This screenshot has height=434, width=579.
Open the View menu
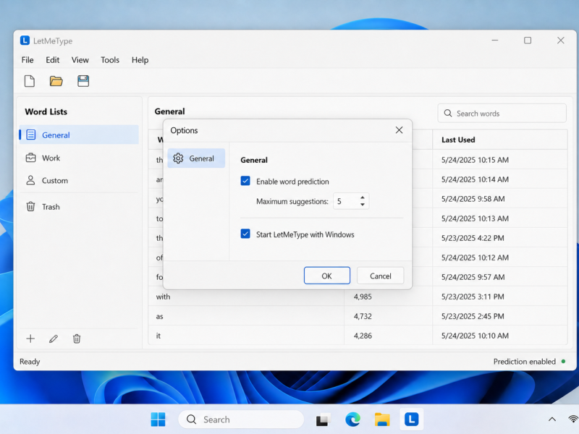pos(80,60)
